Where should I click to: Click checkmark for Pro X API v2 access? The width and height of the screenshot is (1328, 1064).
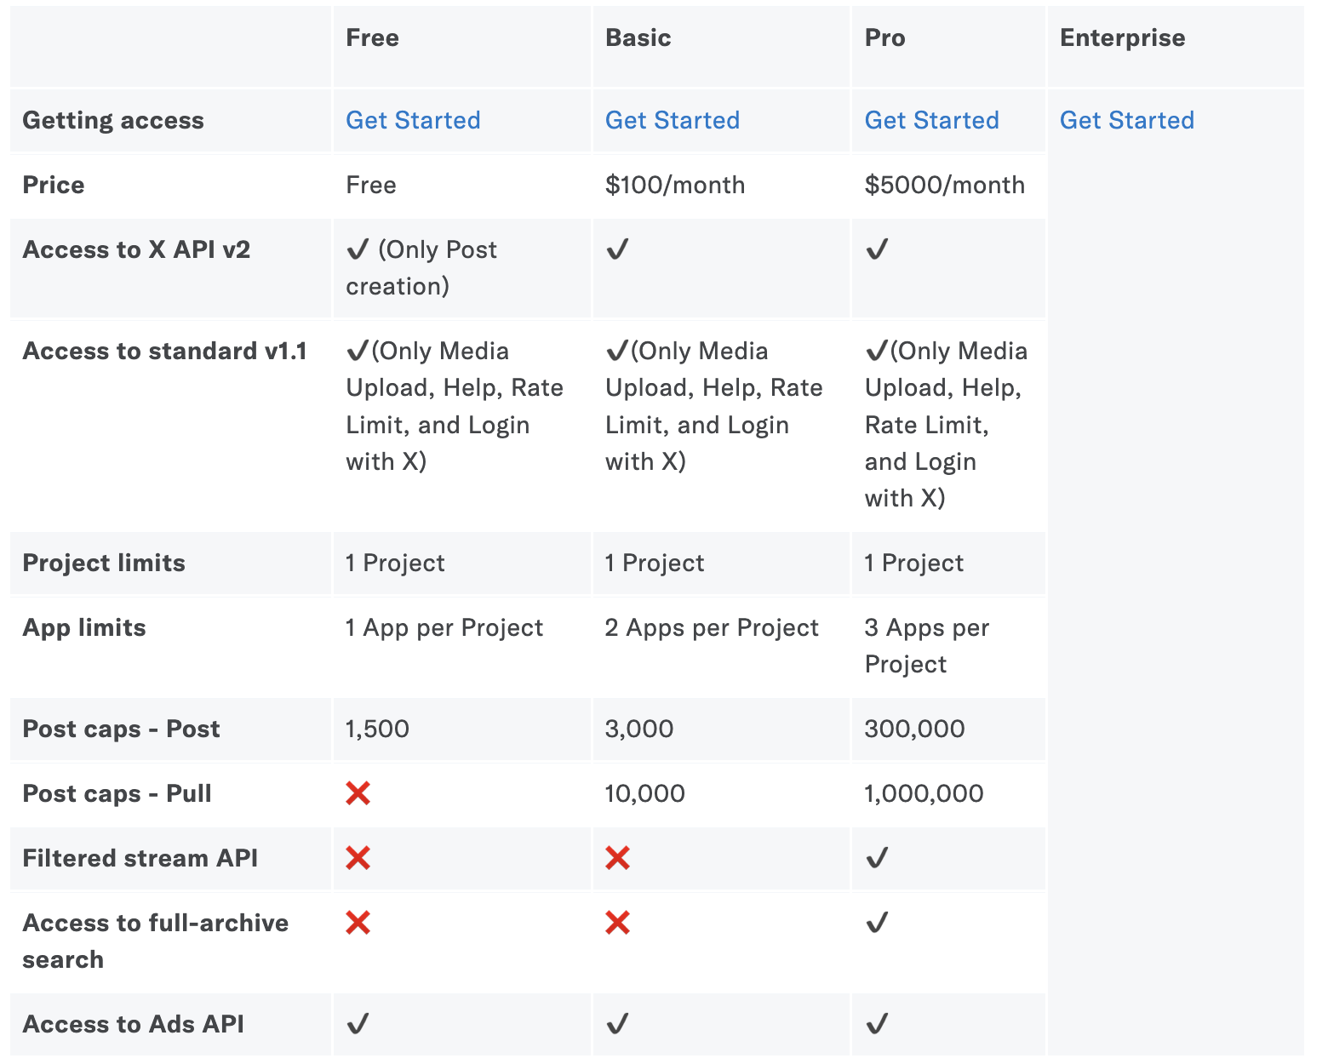click(877, 249)
